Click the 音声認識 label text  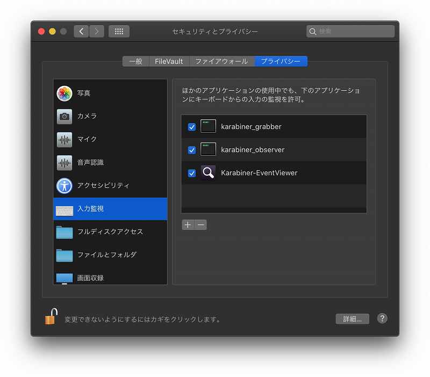[90, 163]
